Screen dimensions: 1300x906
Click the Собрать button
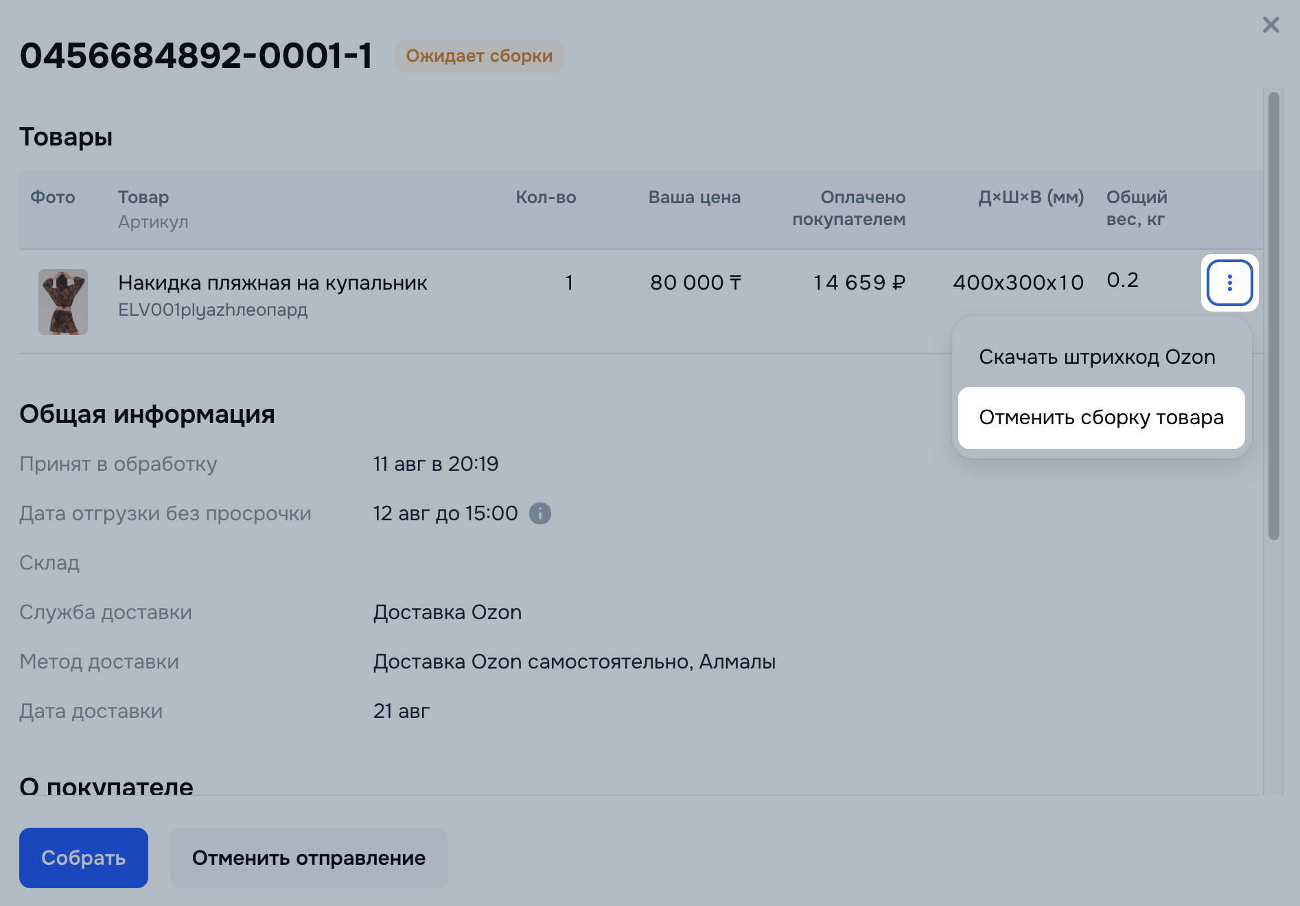(84, 858)
